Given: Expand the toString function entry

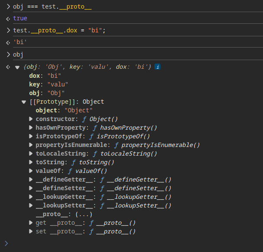Looking at the screenshot, I should [x=31, y=162].
